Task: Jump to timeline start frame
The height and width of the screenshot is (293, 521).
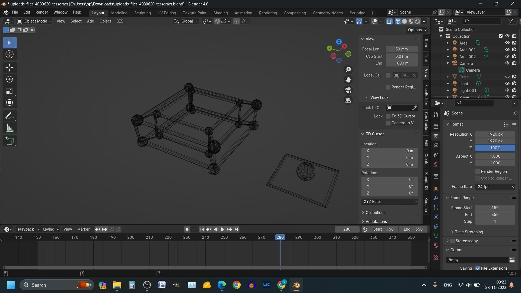Action: click(202, 230)
